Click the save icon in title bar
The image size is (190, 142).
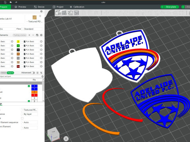pyautogui.click(x=5, y=2)
